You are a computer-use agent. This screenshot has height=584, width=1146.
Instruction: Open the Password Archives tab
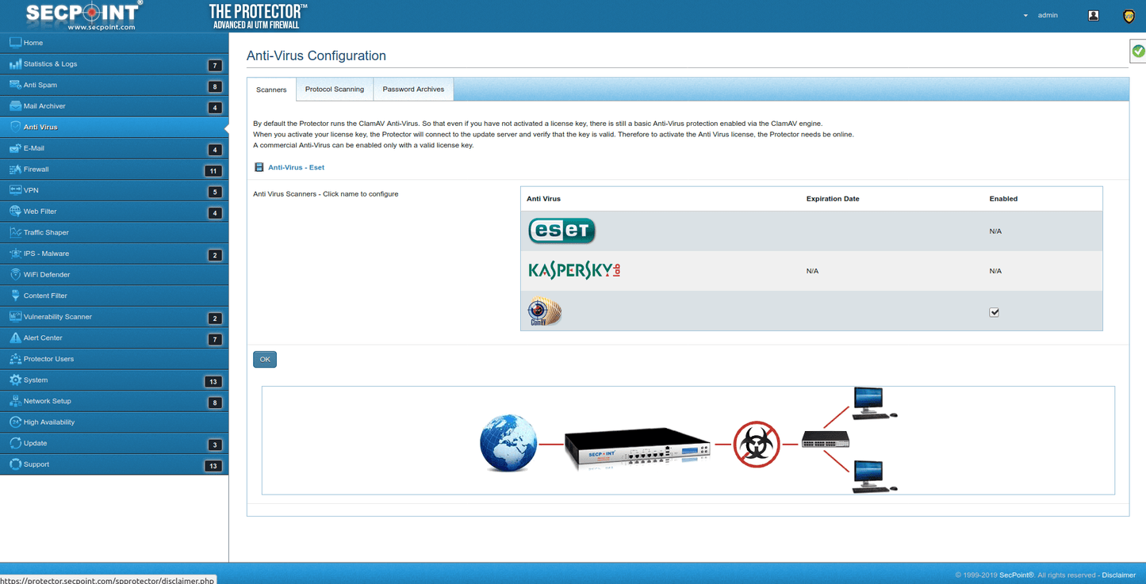pyautogui.click(x=412, y=89)
